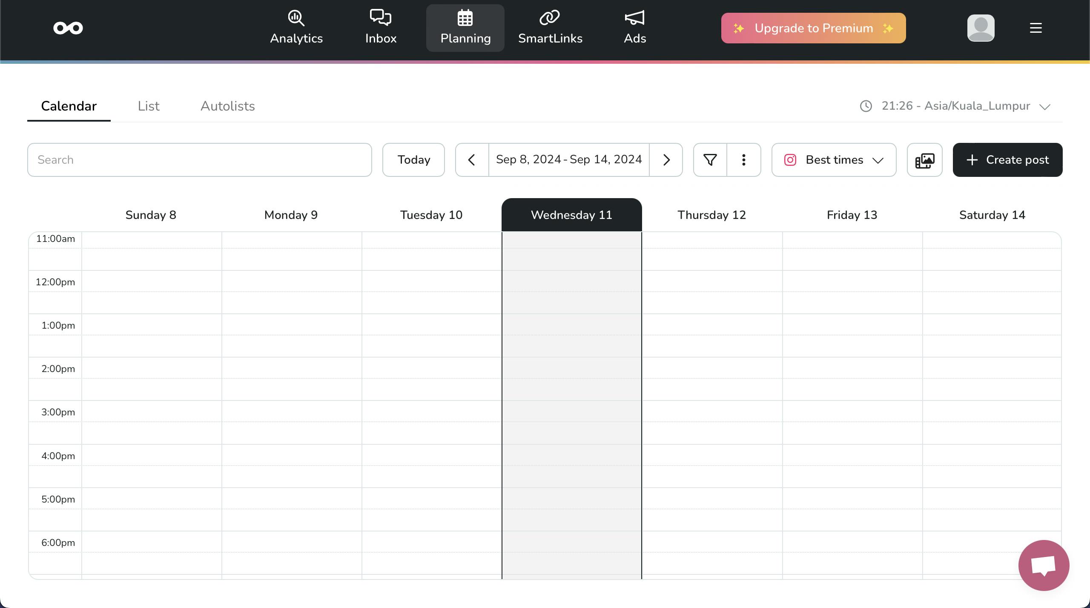This screenshot has width=1090, height=608.
Task: Navigate to Ads section
Action: (x=635, y=28)
